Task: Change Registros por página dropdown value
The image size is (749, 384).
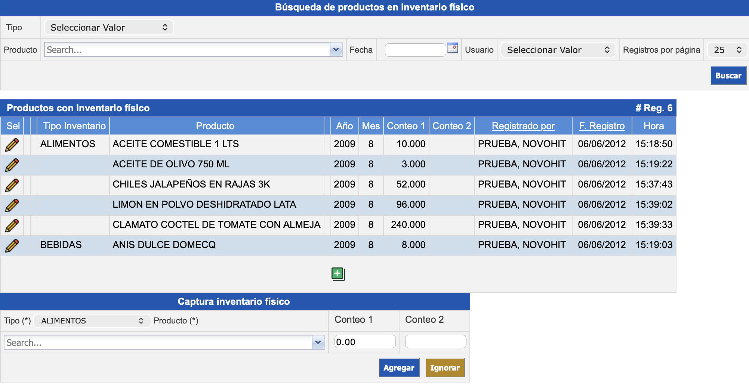Action: point(727,50)
